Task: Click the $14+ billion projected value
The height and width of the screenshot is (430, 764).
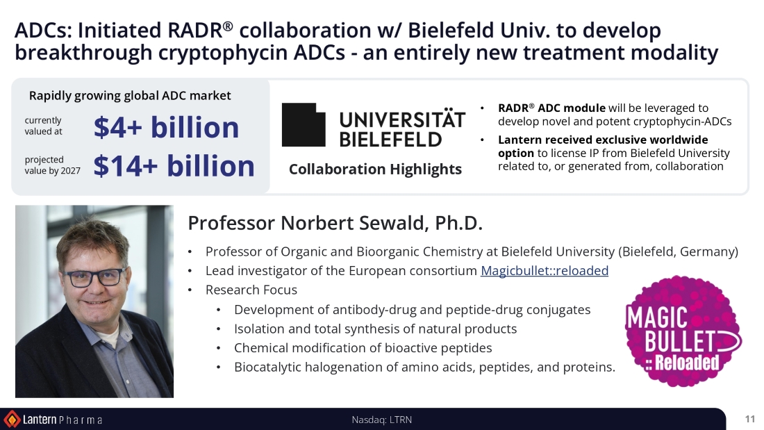Action: [174, 166]
